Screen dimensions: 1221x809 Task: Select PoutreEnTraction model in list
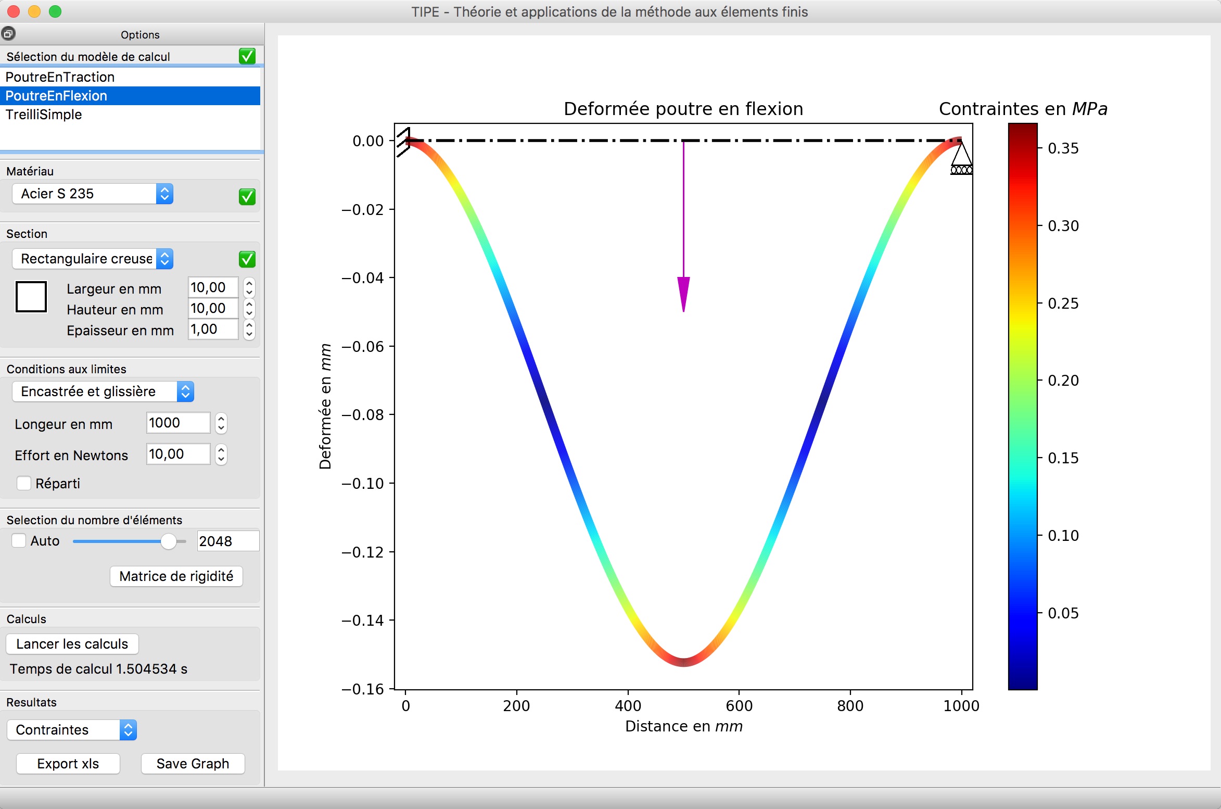click(60, 77)
